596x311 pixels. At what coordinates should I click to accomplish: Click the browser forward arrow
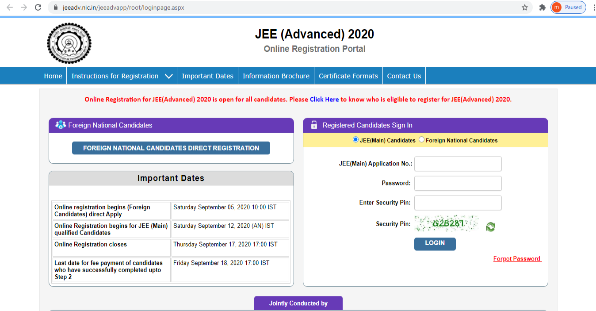(x=24, y=8)
